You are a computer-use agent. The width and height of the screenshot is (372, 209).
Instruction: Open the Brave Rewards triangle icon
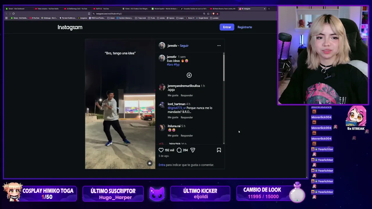(217, 14)
